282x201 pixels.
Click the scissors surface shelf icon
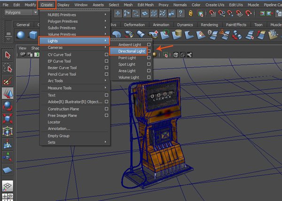[225, 35]
